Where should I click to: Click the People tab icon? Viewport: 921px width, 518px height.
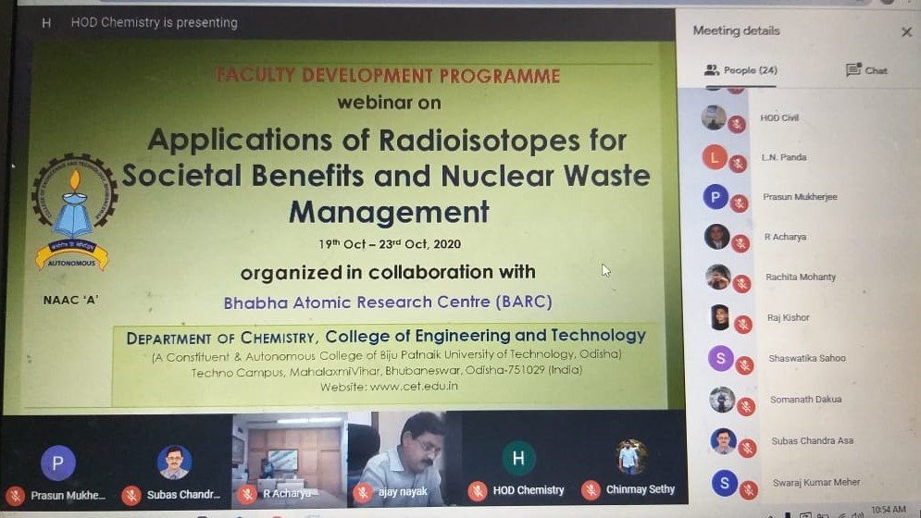pos(711,70)
